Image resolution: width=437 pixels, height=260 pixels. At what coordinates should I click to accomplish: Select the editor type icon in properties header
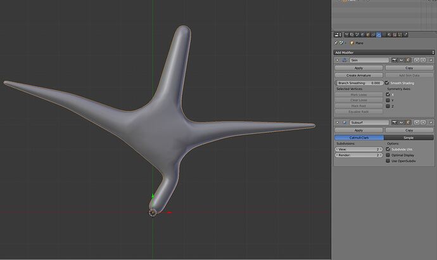(338, 35)
